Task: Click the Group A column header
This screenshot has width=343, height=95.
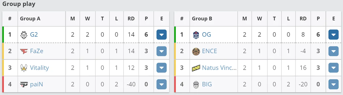Action: pyautogui.click(x=30, y=19)
